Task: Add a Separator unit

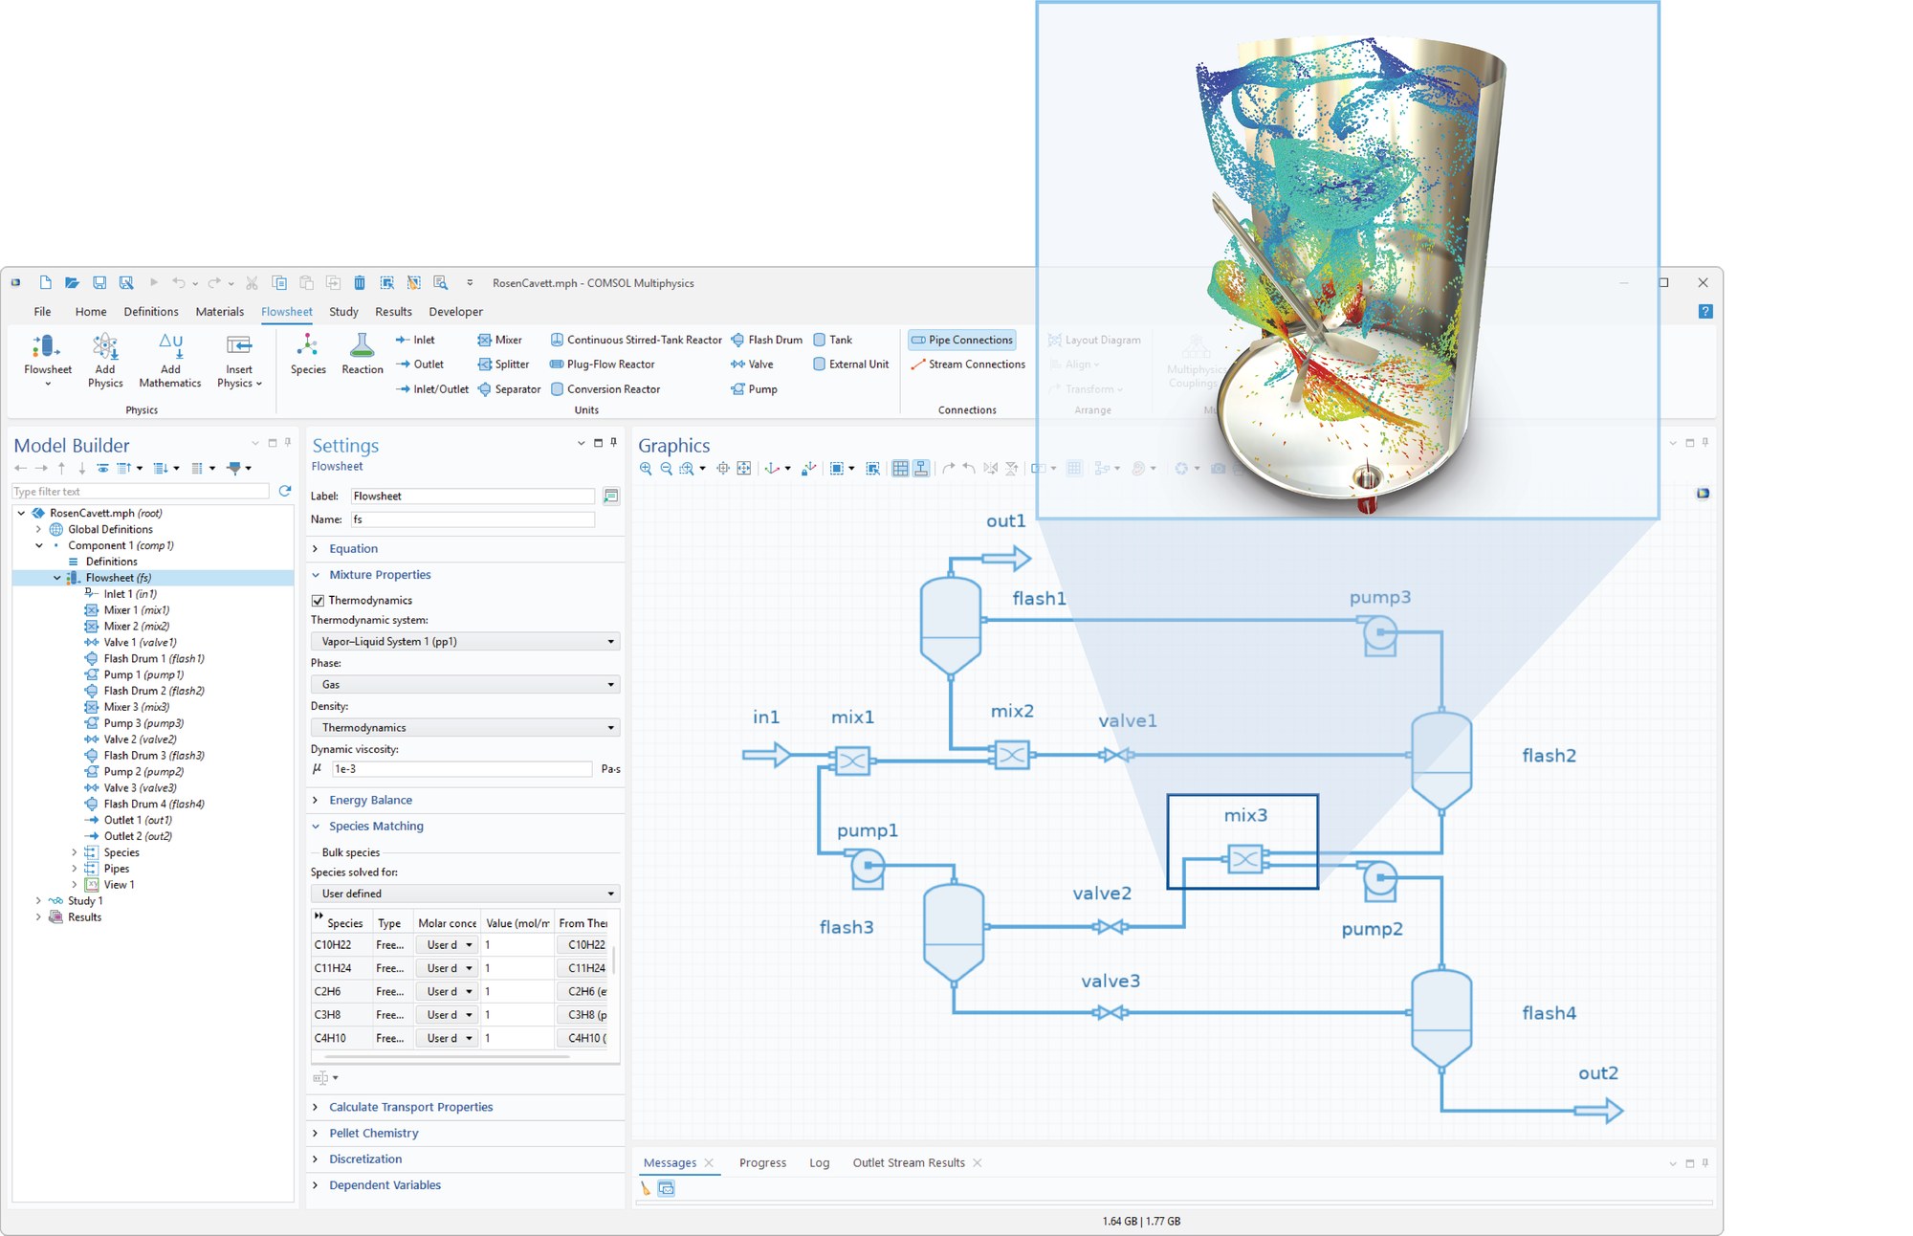Action: 509,389
